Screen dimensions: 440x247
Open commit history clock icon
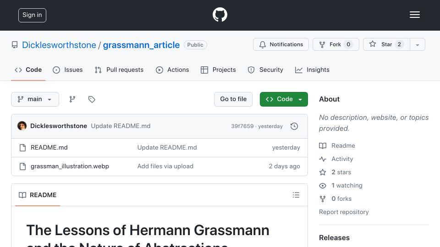tap(294, 126)
